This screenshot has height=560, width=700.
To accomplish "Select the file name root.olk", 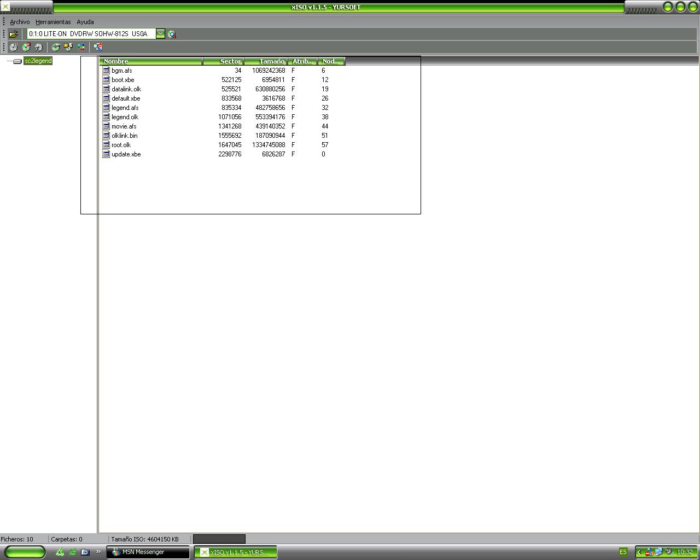I will (x=121, y=145).
